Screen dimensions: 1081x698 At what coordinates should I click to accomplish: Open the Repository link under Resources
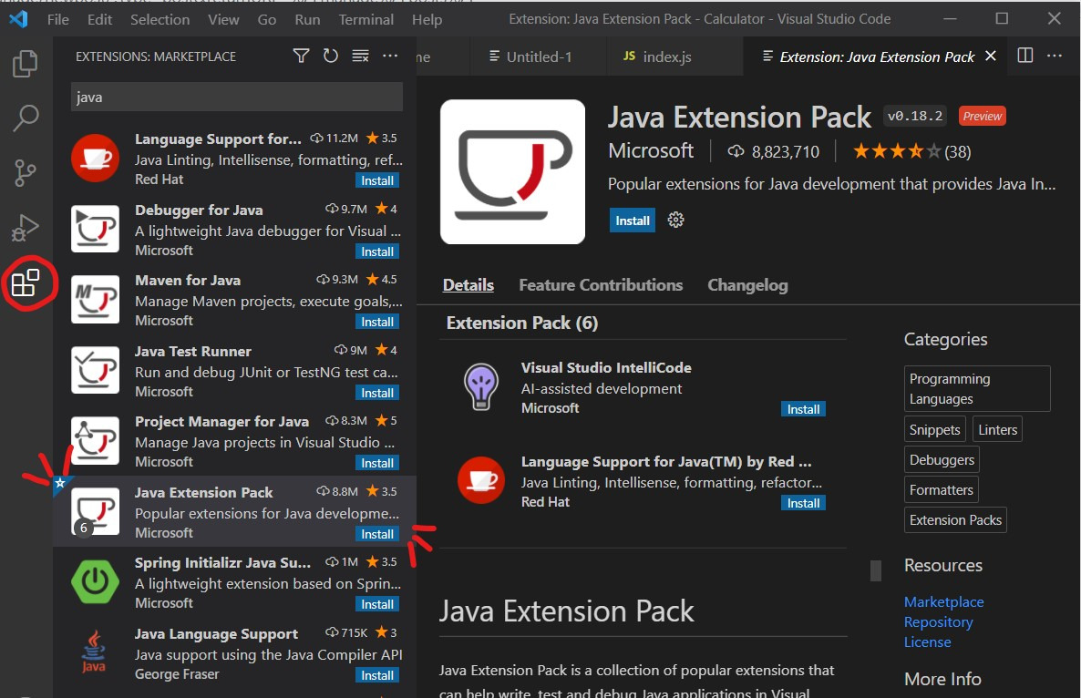click(939, 621)
